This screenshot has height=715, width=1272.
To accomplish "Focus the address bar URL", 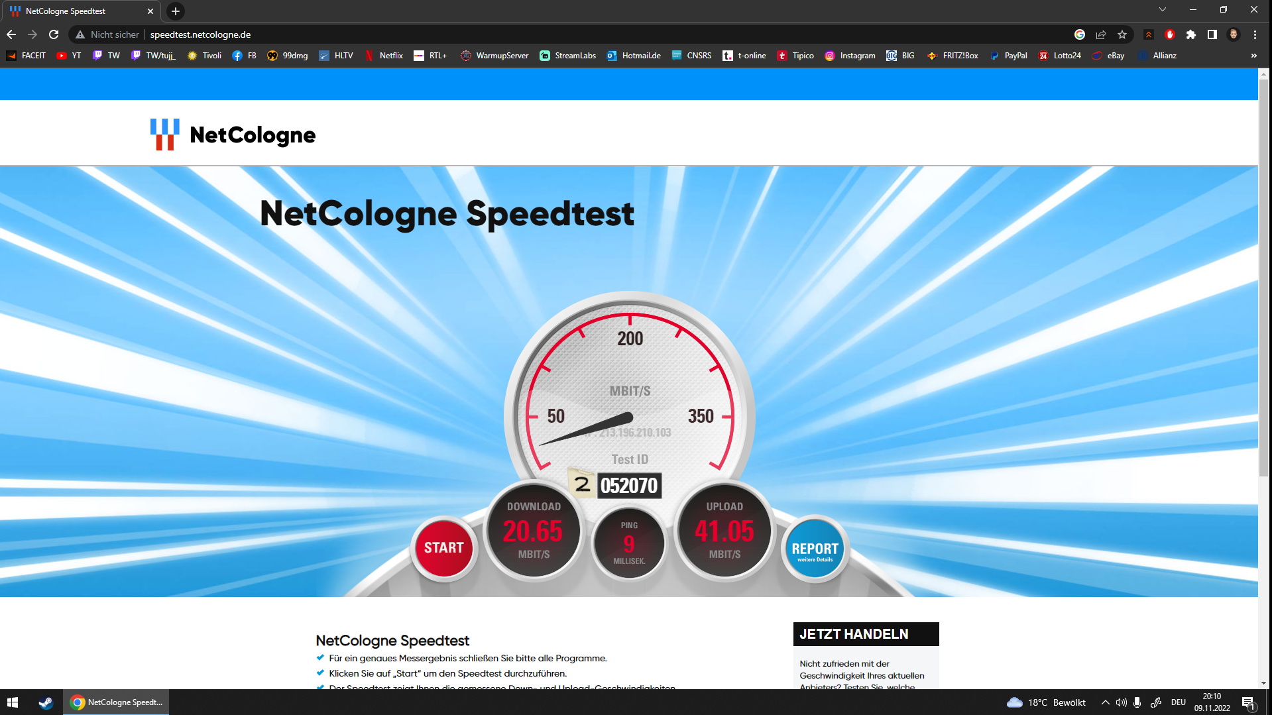I will [200, 34].
